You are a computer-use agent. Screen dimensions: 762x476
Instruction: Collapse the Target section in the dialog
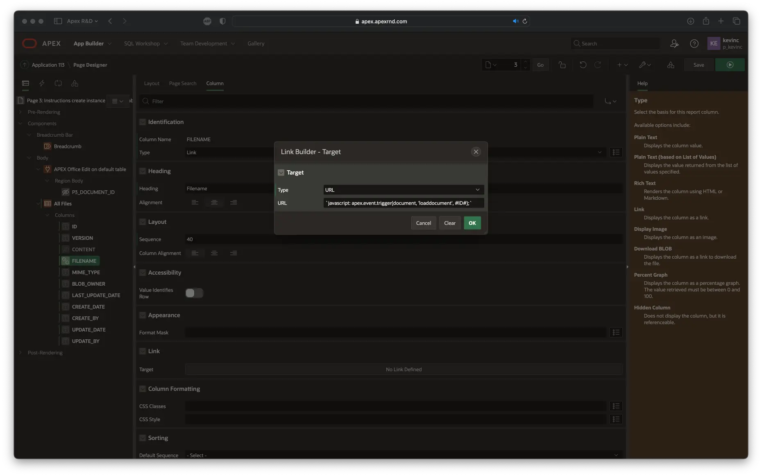click(281, 173)
